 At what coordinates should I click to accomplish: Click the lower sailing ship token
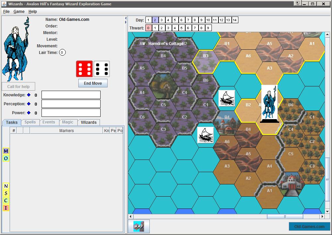[x=206, y=135]
